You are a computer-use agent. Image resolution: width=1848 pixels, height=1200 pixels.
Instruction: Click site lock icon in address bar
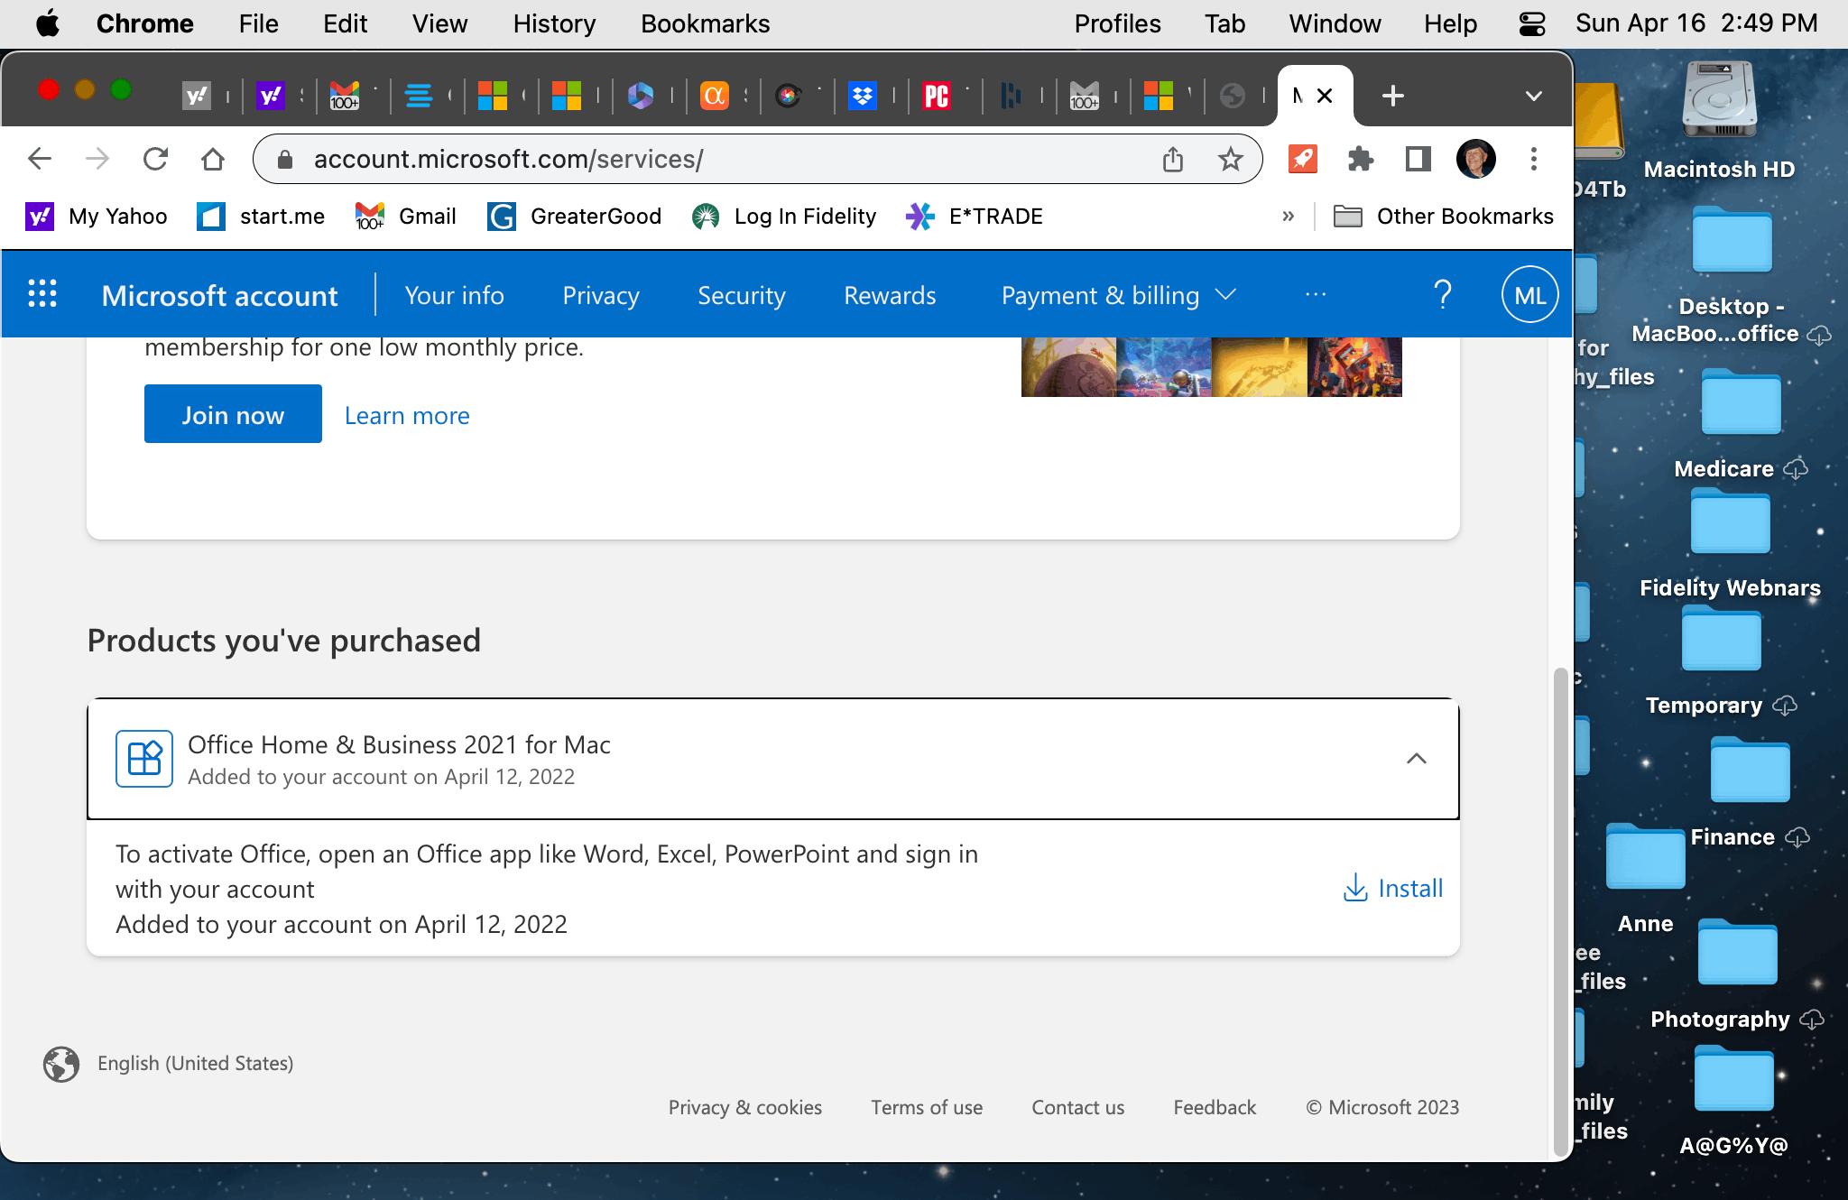point(285,160)
